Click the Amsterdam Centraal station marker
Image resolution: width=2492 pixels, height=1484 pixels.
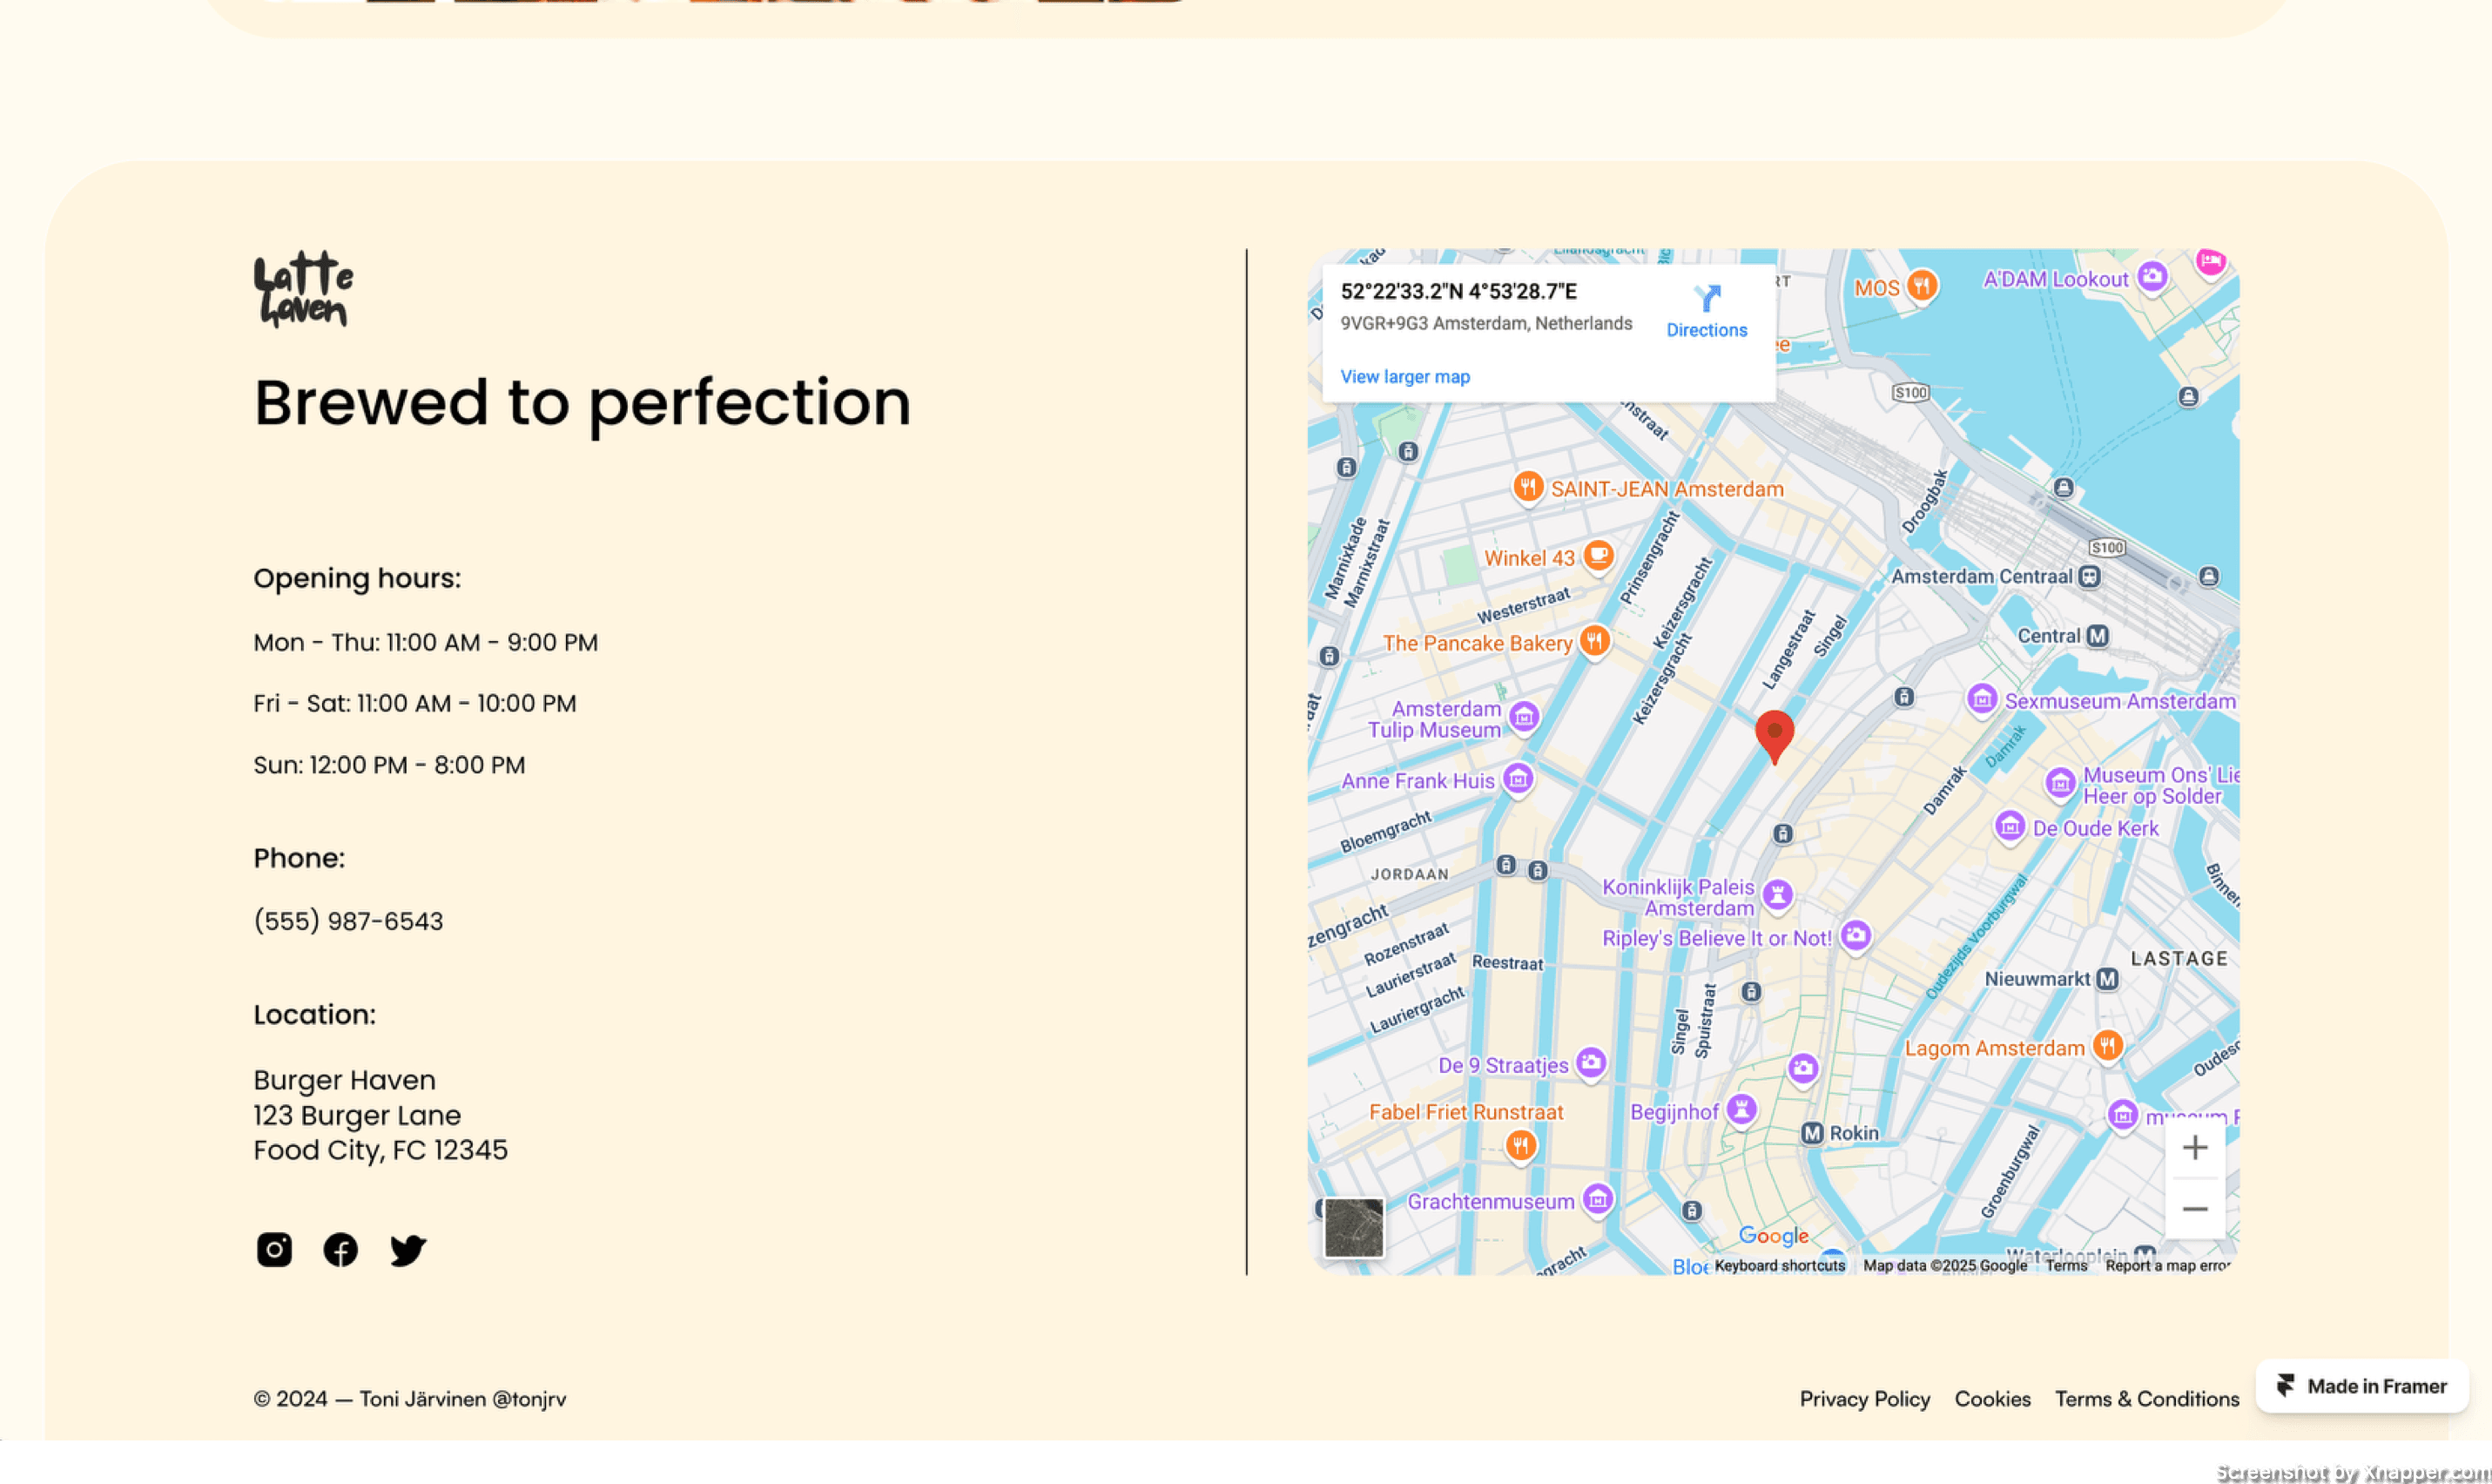coord(2089,577)
